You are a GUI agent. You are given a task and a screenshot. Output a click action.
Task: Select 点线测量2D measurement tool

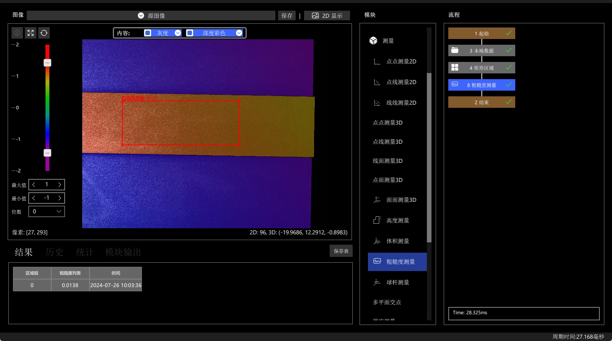click(395, 82)
